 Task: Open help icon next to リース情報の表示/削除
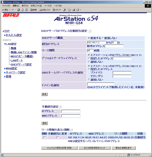pos(72,130)
